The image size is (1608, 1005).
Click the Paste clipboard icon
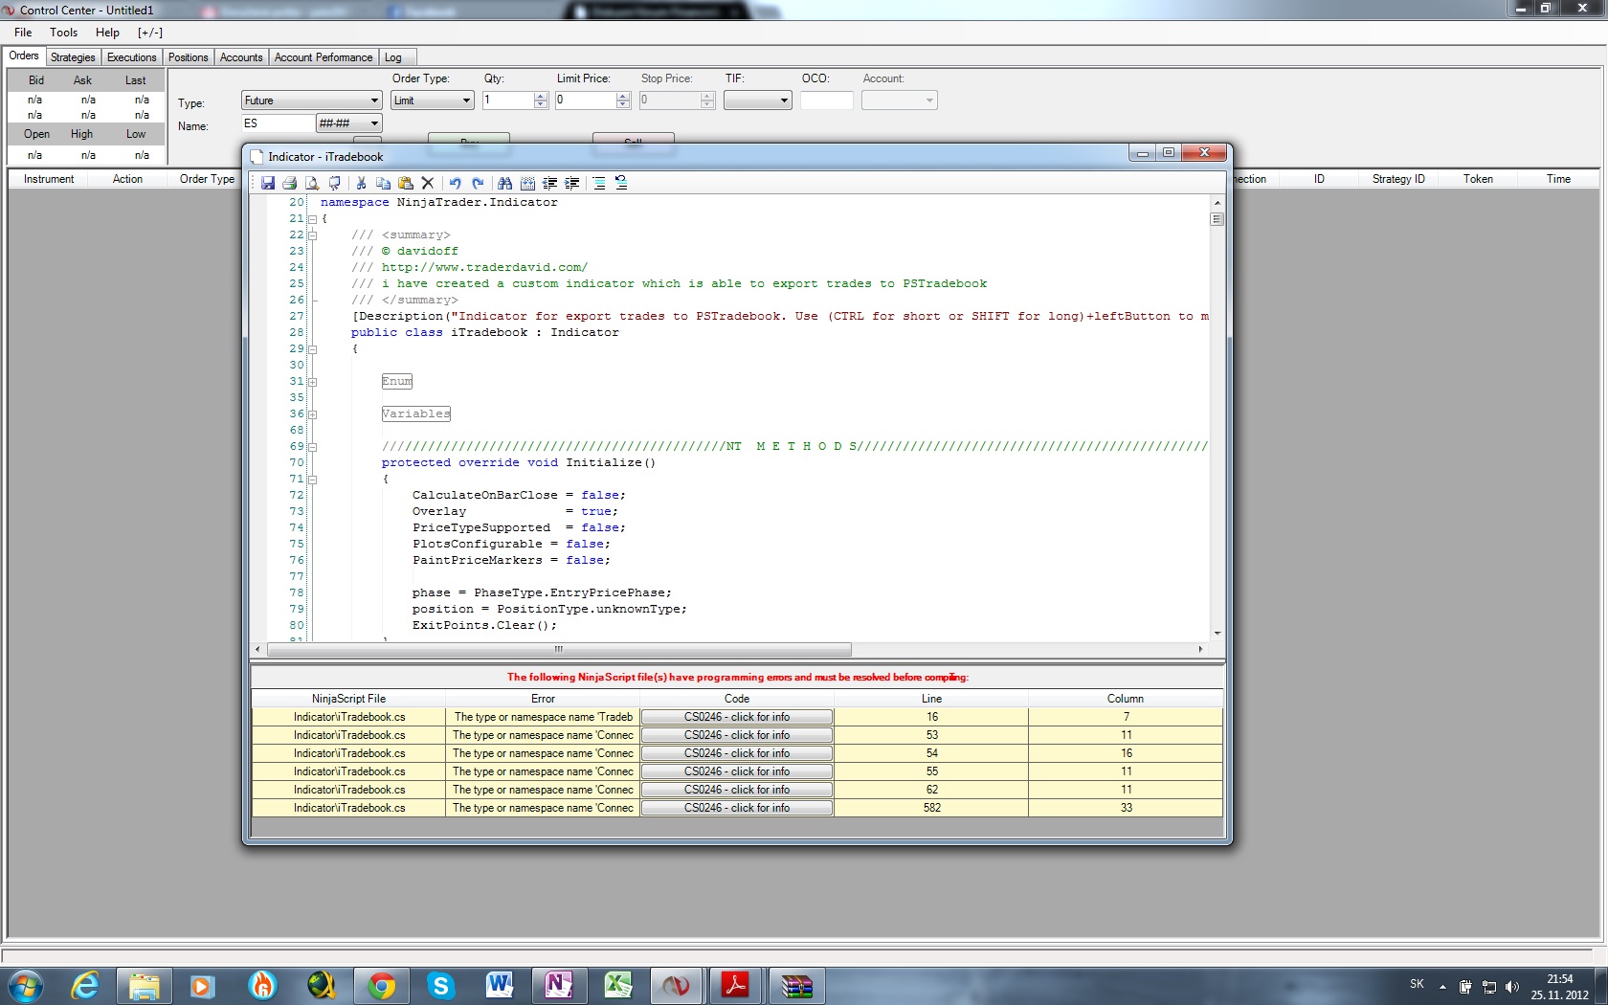pyautogui.click(x=405, y=183)
